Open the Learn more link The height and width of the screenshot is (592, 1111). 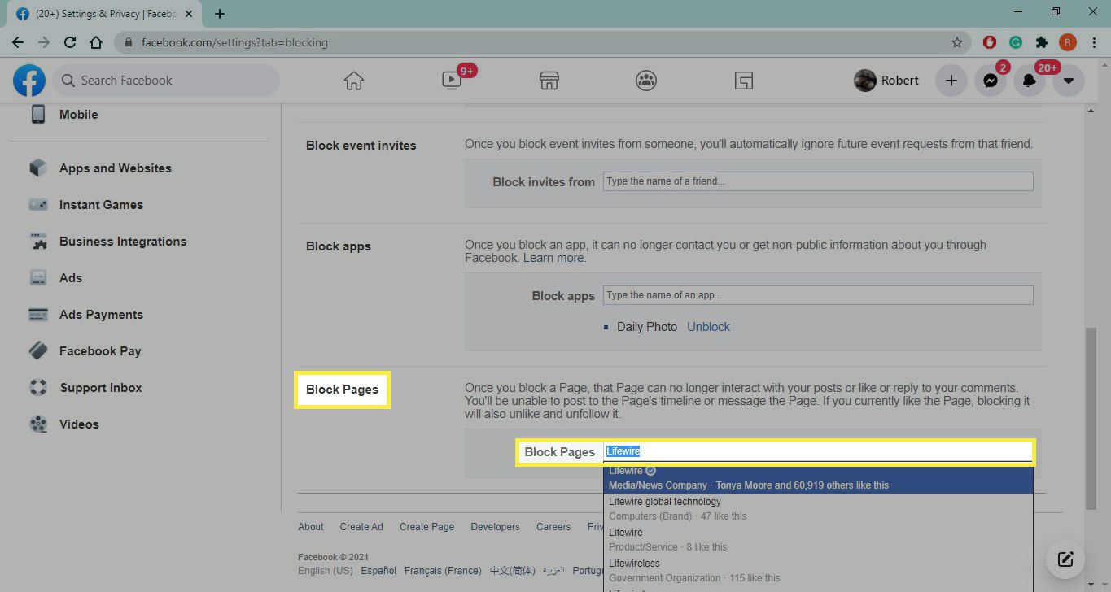pos(553,258)
